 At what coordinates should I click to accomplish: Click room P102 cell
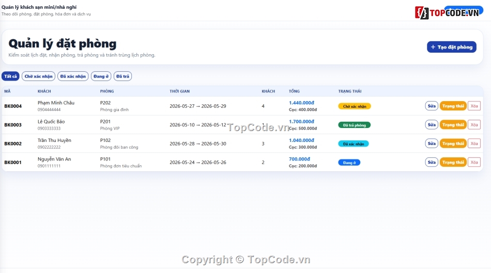105,140
